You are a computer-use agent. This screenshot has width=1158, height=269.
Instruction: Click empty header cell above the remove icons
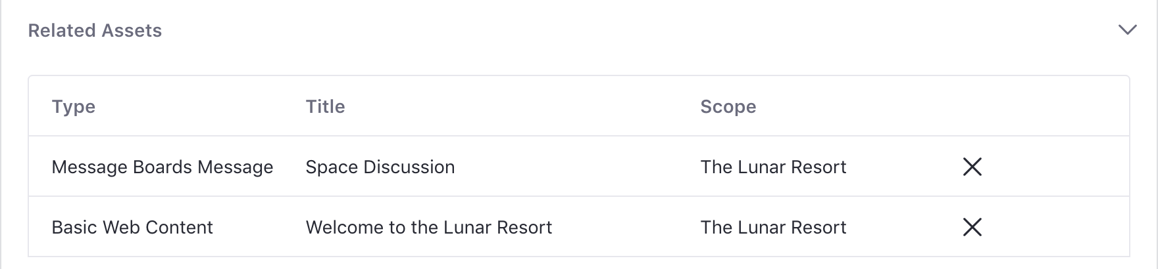(972, 106)
